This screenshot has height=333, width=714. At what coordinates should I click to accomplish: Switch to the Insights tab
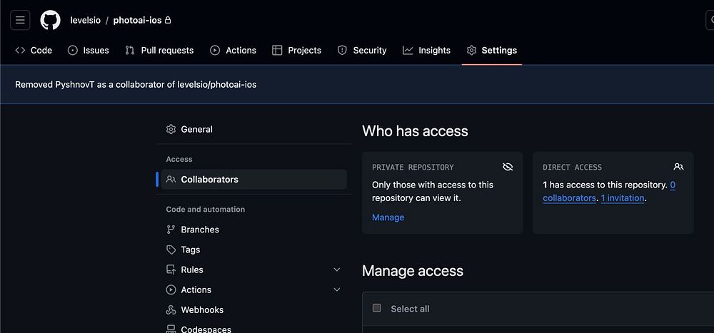pos(426,50)
